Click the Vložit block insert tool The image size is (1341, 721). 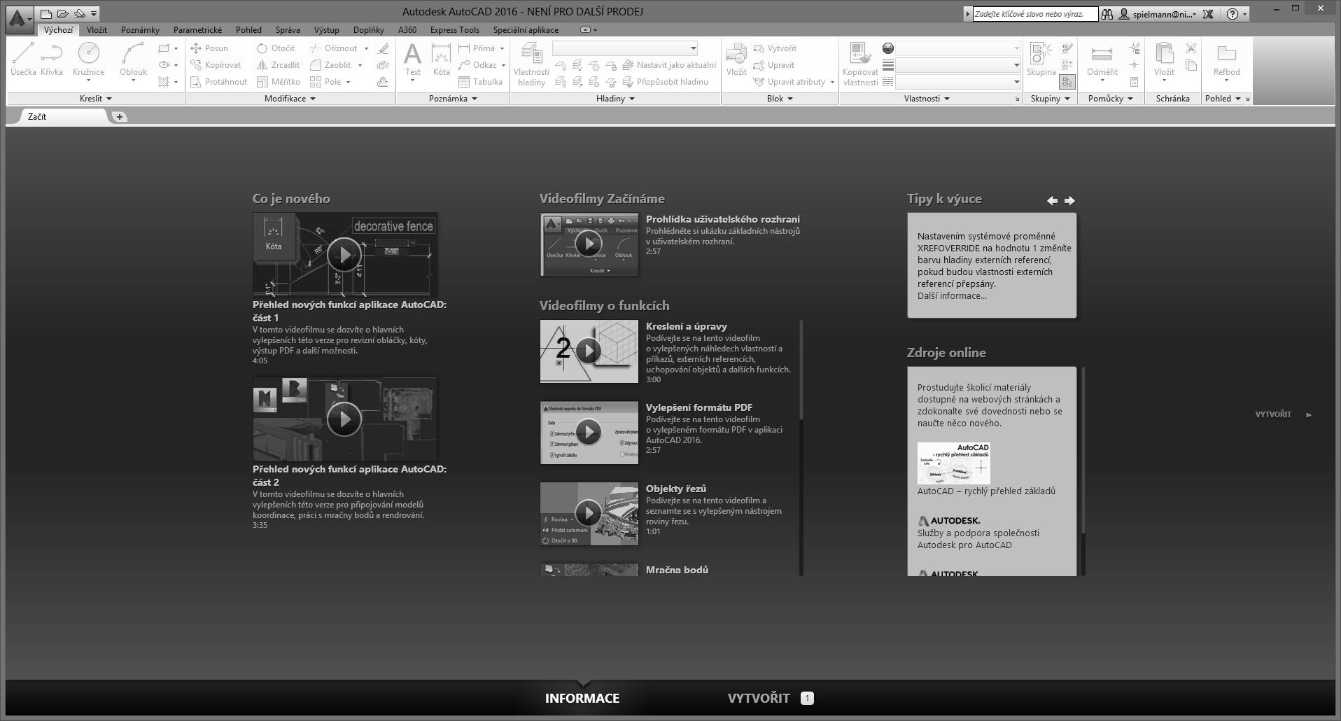[736, 59]
